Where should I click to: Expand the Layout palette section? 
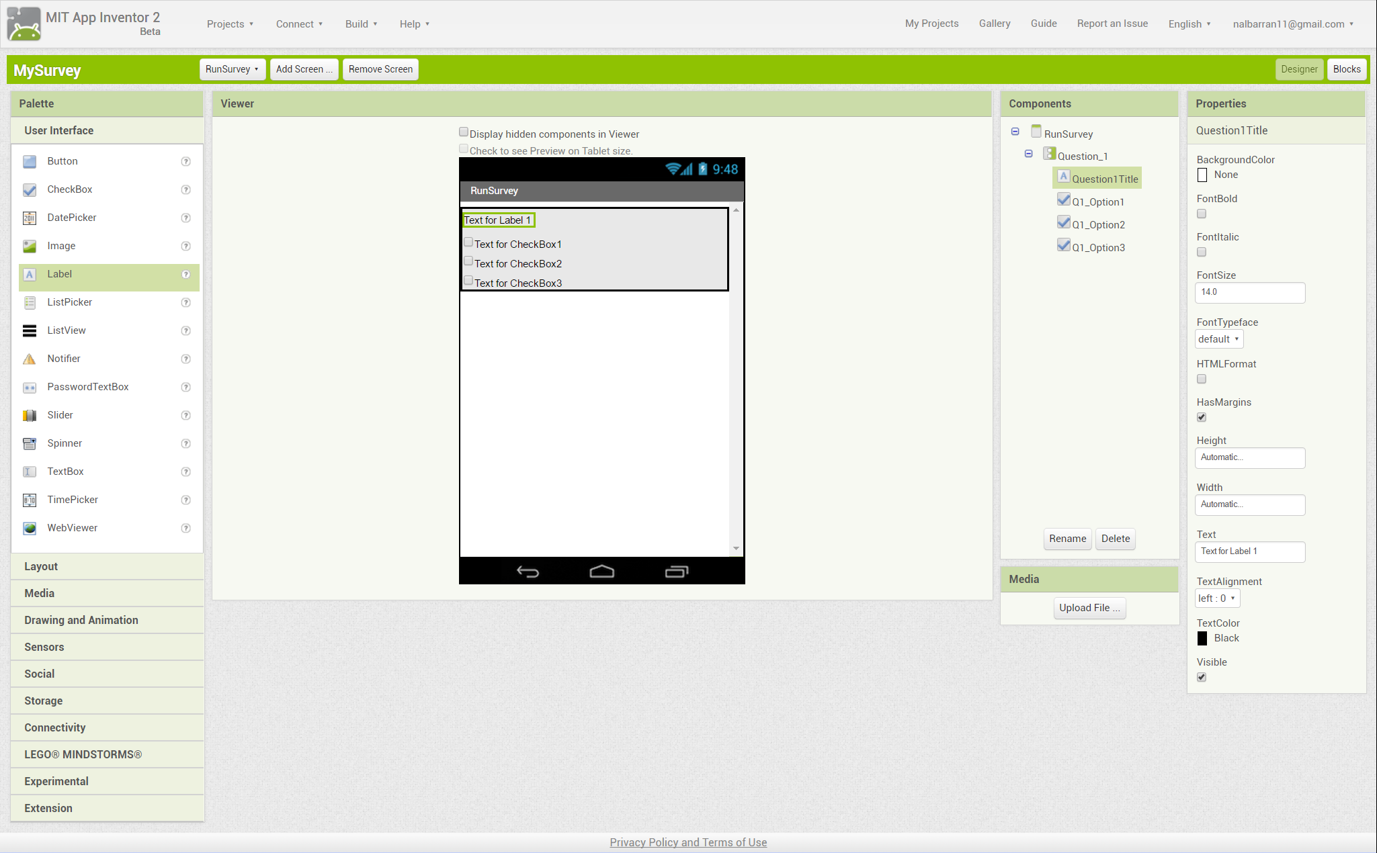[x=41, y=566]
